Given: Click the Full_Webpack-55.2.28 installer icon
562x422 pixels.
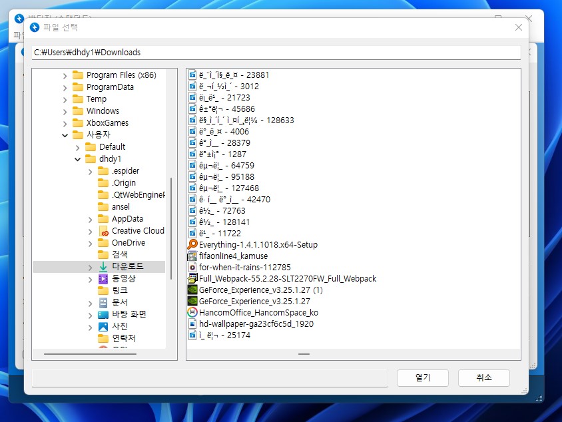Looking at the screenshot, I should [x=192, y=279].
